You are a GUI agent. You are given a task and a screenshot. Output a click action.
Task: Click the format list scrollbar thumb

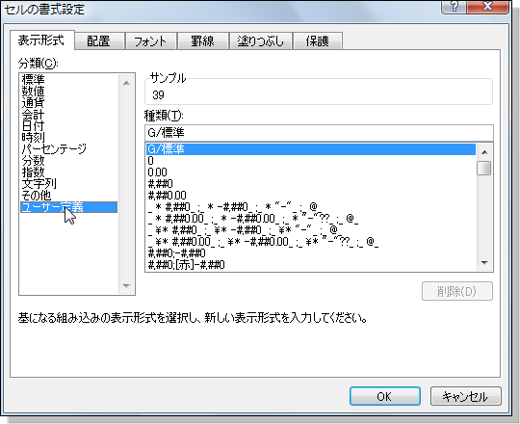[x=484, y=168]
